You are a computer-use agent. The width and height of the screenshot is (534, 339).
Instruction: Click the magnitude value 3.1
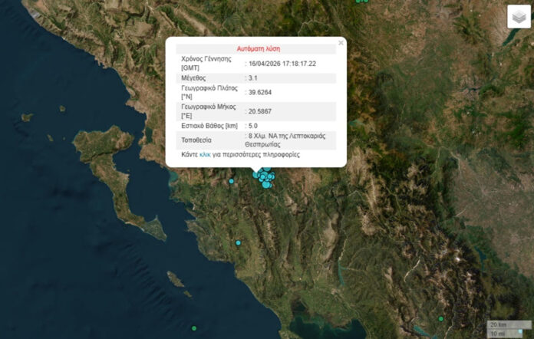[253, 78]
